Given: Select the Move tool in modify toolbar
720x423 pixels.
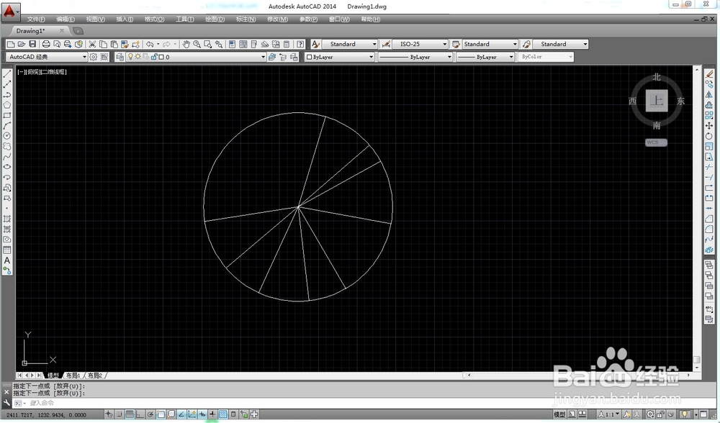Looking at the screenshot, I should (709, 125).
